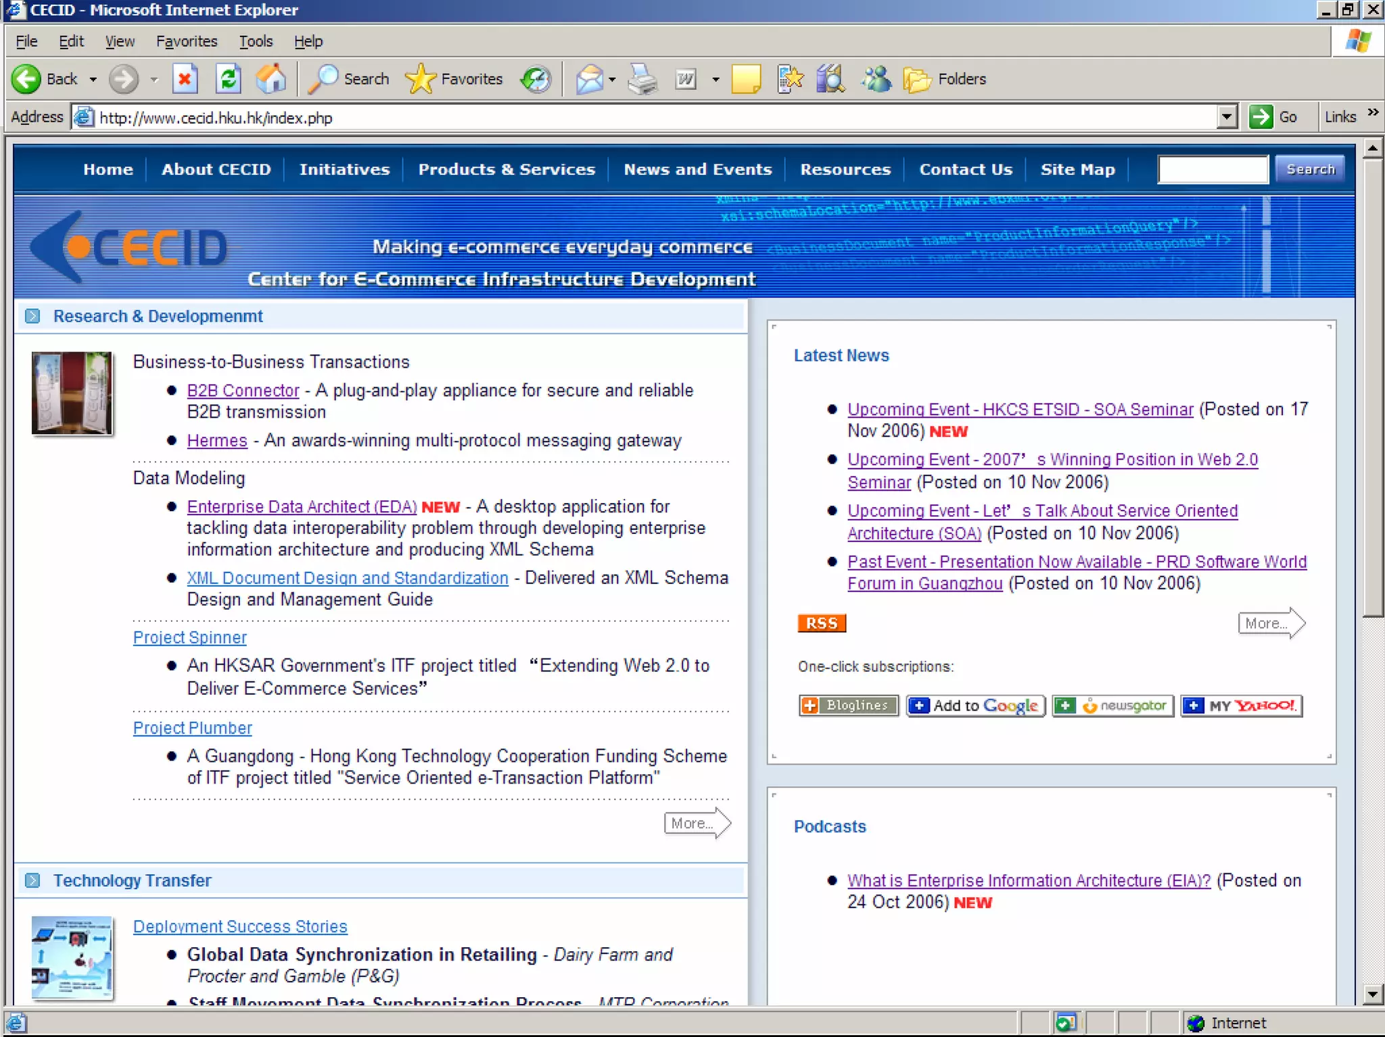Go to the Home page icon
Screen dimensions: 1385x1037
(271, 79)
